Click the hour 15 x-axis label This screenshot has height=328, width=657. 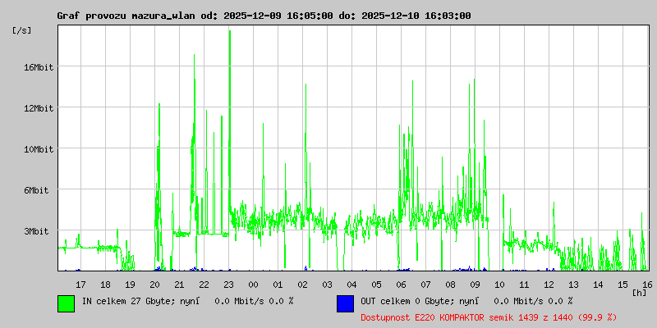coord(623,285)
